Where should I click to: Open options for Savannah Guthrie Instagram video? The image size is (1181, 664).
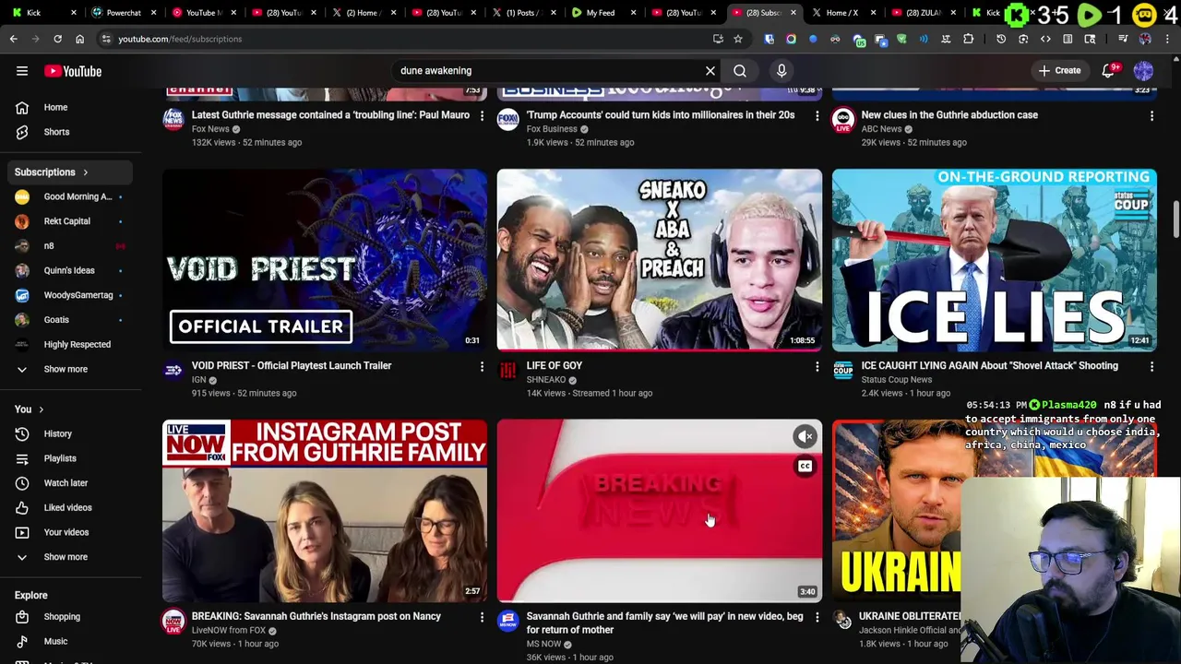pos(482,617)
